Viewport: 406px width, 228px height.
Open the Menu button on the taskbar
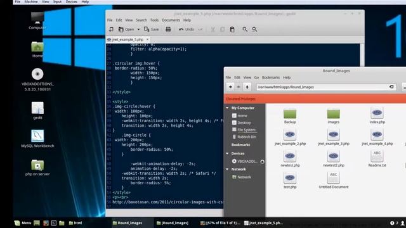[23, 223]
